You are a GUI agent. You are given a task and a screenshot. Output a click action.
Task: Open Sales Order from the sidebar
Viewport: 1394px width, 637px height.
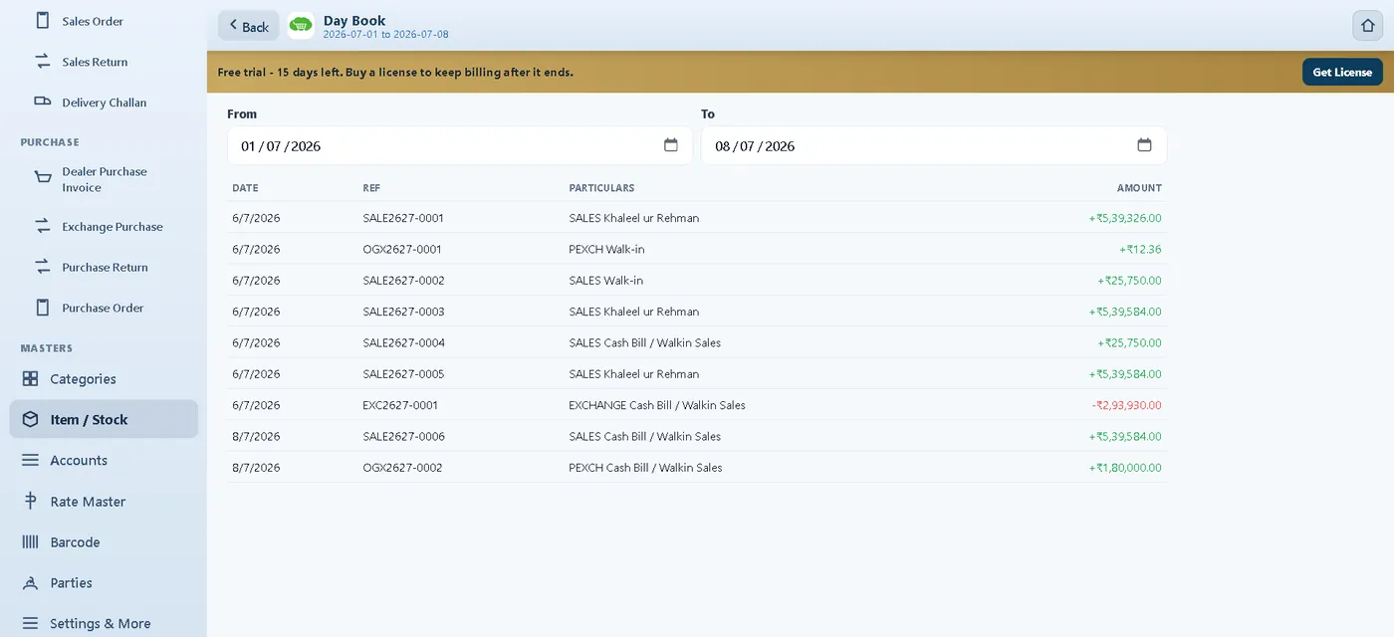point(93,21)
